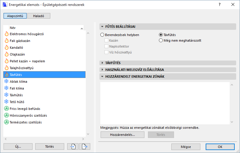Select Berendezések helyben radio option
The width and height of the screenshot is (240, 153).
[x=102, y=35]
